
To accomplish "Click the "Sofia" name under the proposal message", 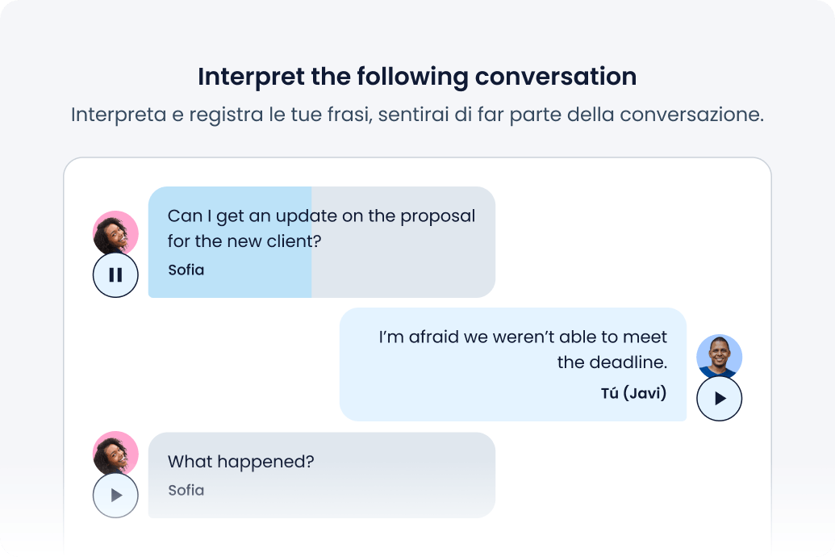I will tap(186, 270).
